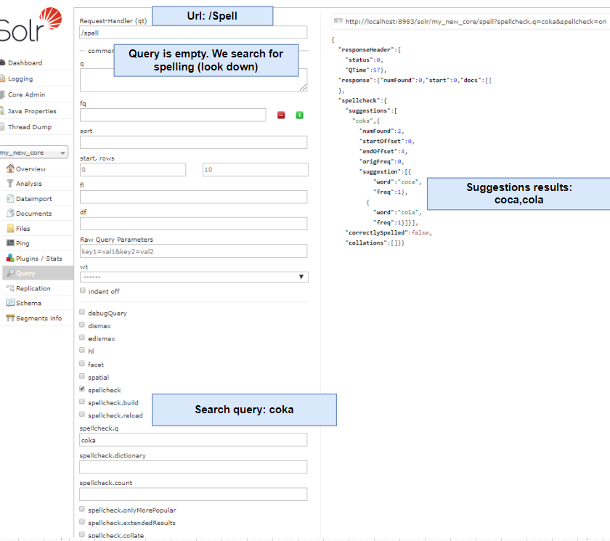The image size is (610, 541).
Task: Click the "word":"cola" suggestion text
Action: [x=396, y=212]
